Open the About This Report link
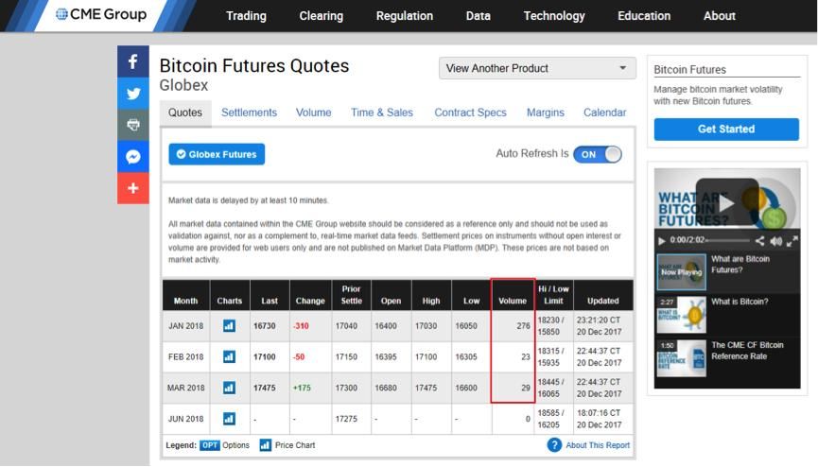 tap(597, 445)
